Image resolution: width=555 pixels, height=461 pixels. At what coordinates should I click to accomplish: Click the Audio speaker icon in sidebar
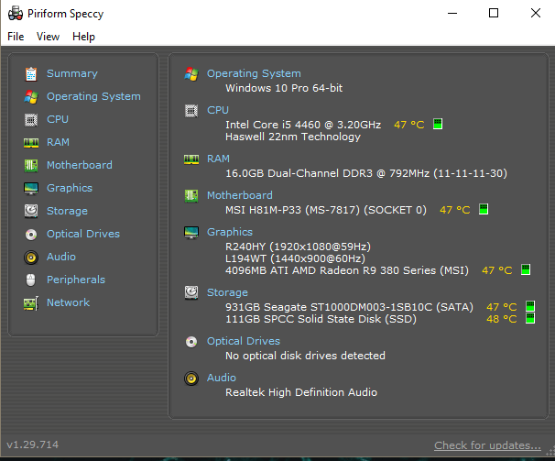[x=31, y=258]
